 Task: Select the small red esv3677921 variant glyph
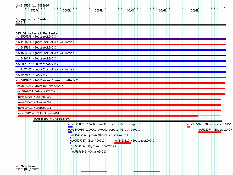pyautogui.click(x=189, y=127)
